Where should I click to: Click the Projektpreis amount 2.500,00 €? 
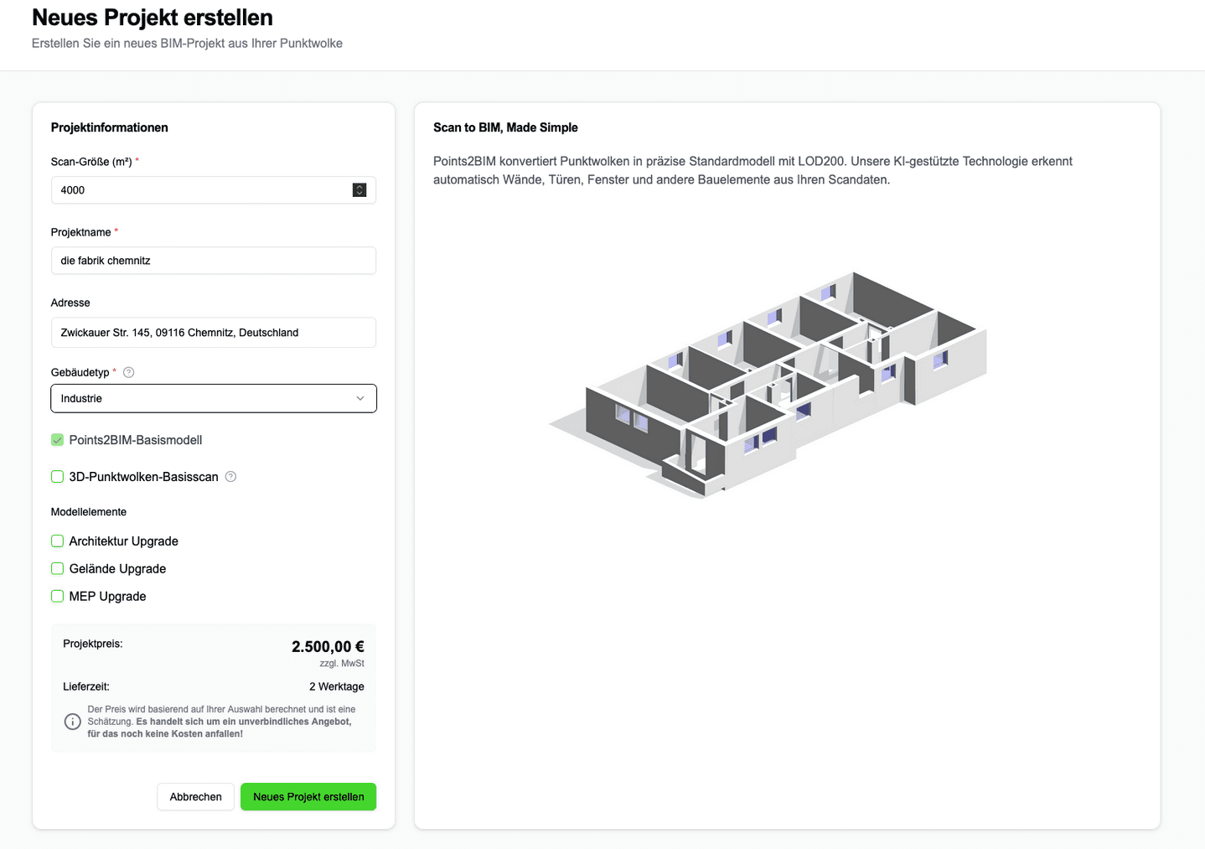pyautogui.click(x=328, y=647)
